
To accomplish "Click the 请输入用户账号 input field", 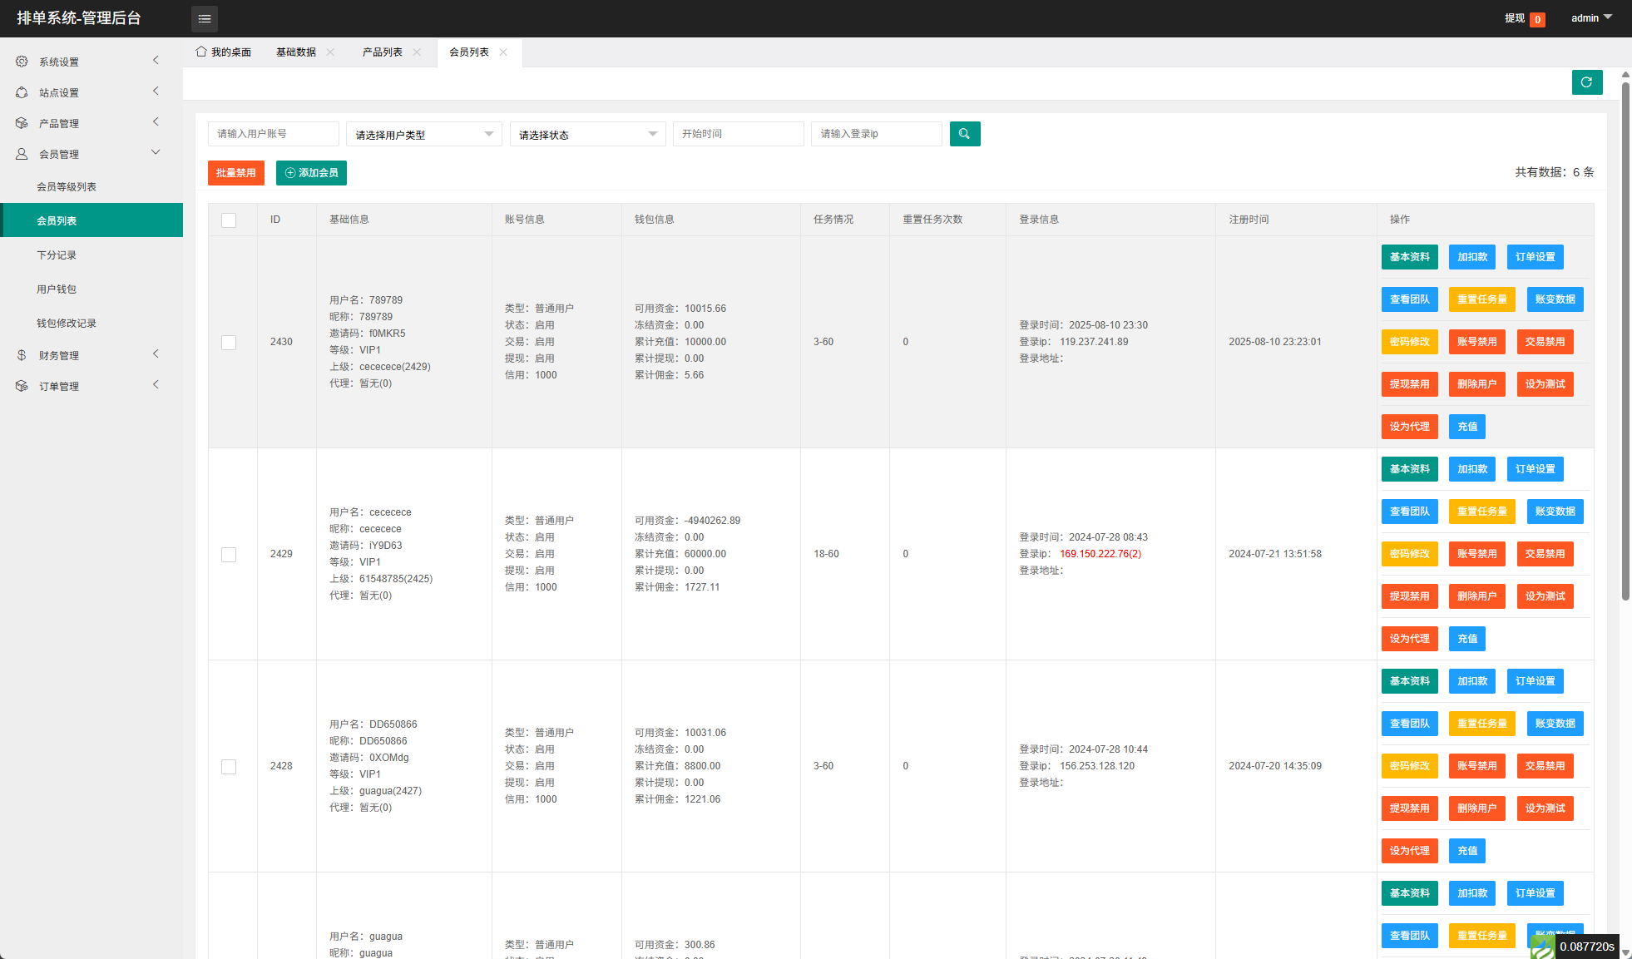I will click(273, 134).
